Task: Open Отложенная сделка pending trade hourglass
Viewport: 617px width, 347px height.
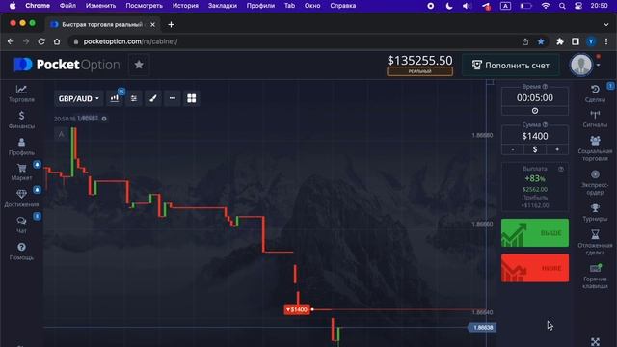Action: [x=595, y=242]
